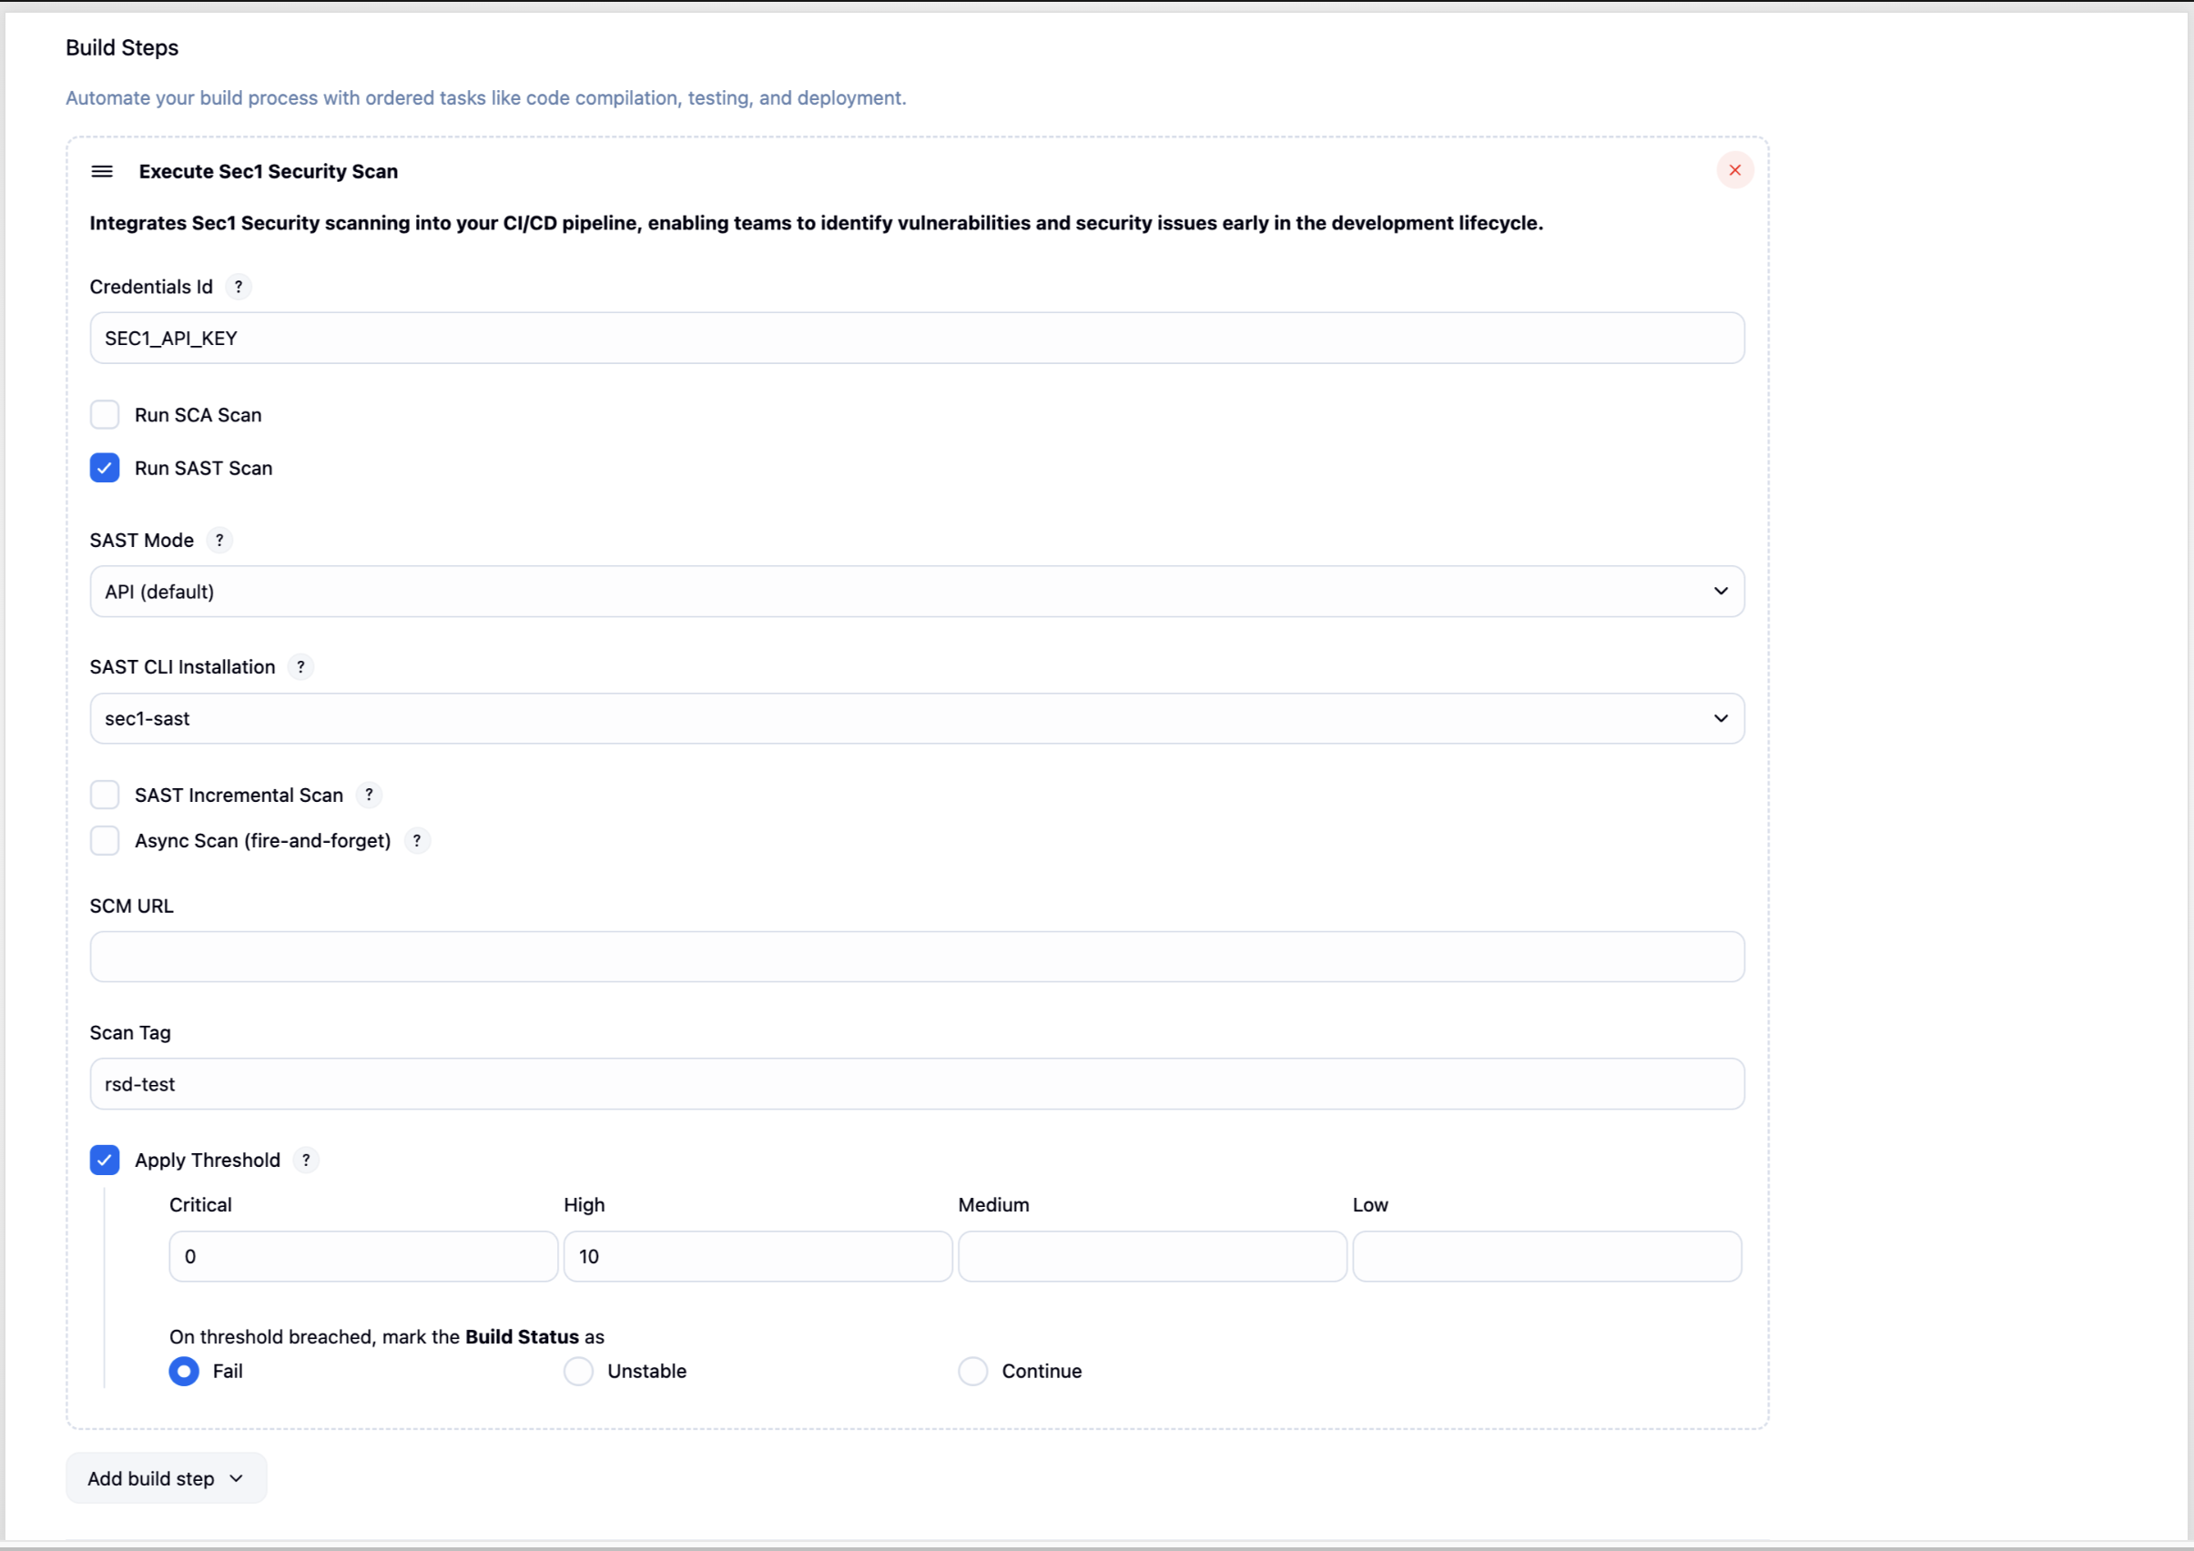Screen dimensions: 2194x1551
Task: Click the SAST Incremental Scan label
Action: point(239,796)
